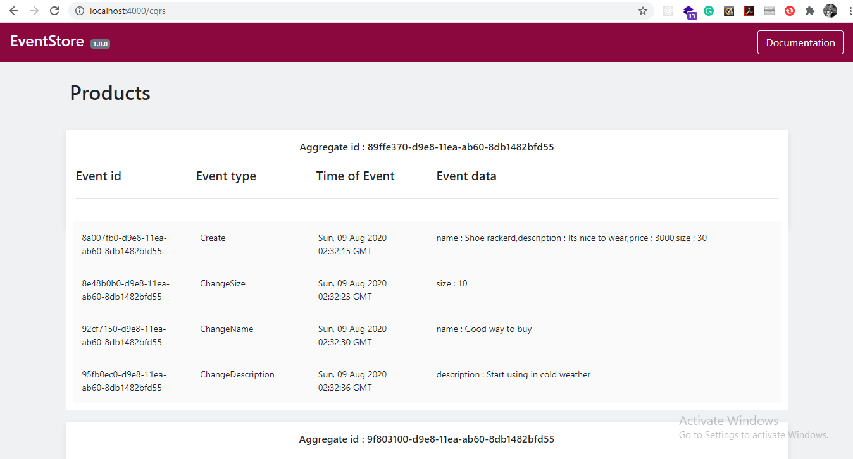Click 'name : Good way to buy' data

click(484, 329)
